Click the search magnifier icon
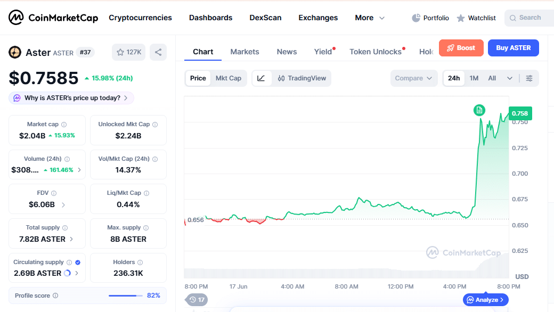 click(x=512, y=18)
